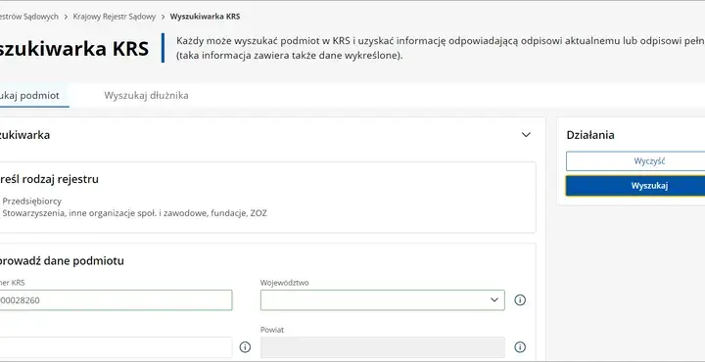Open info icon beside Powiat field
This screenshot has width=705, height=362.
[x=520, y=347]
